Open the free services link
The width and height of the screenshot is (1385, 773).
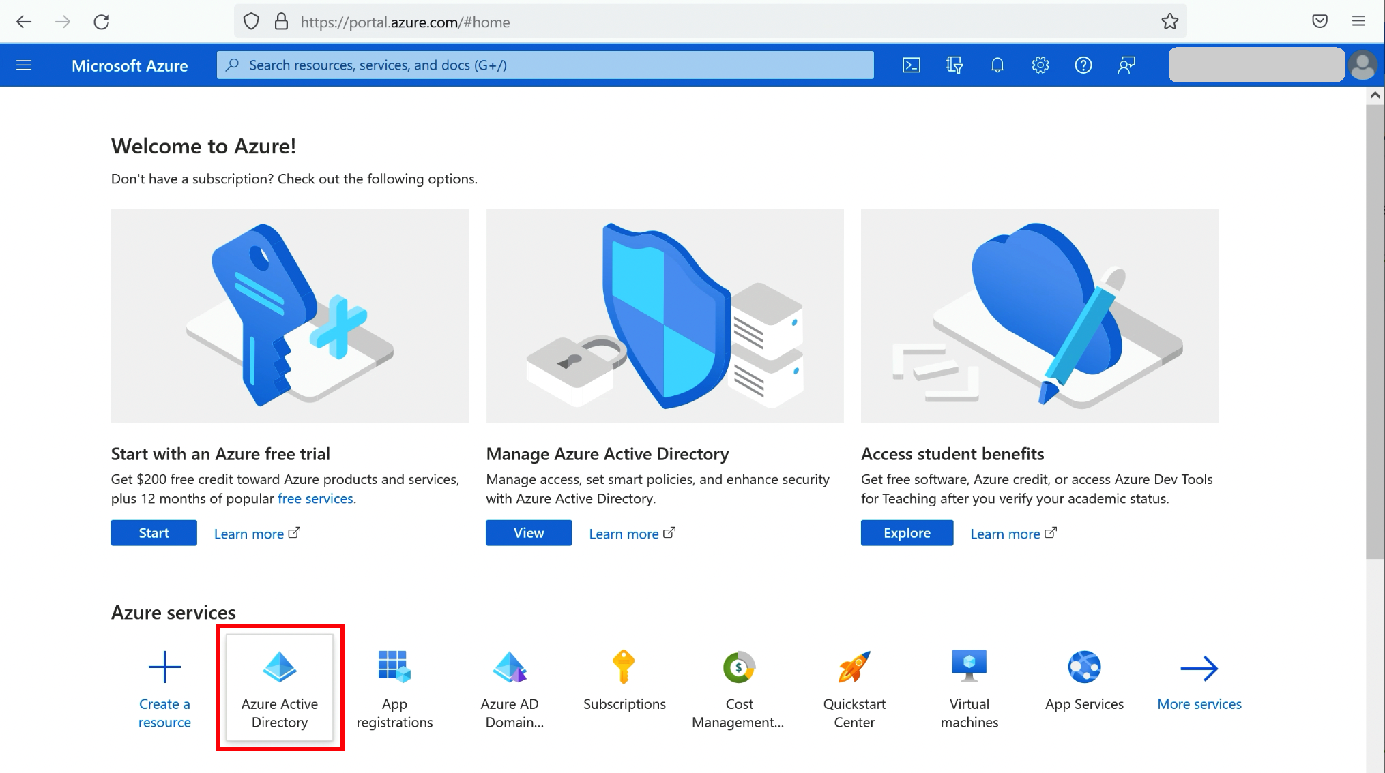pos(315,499)
